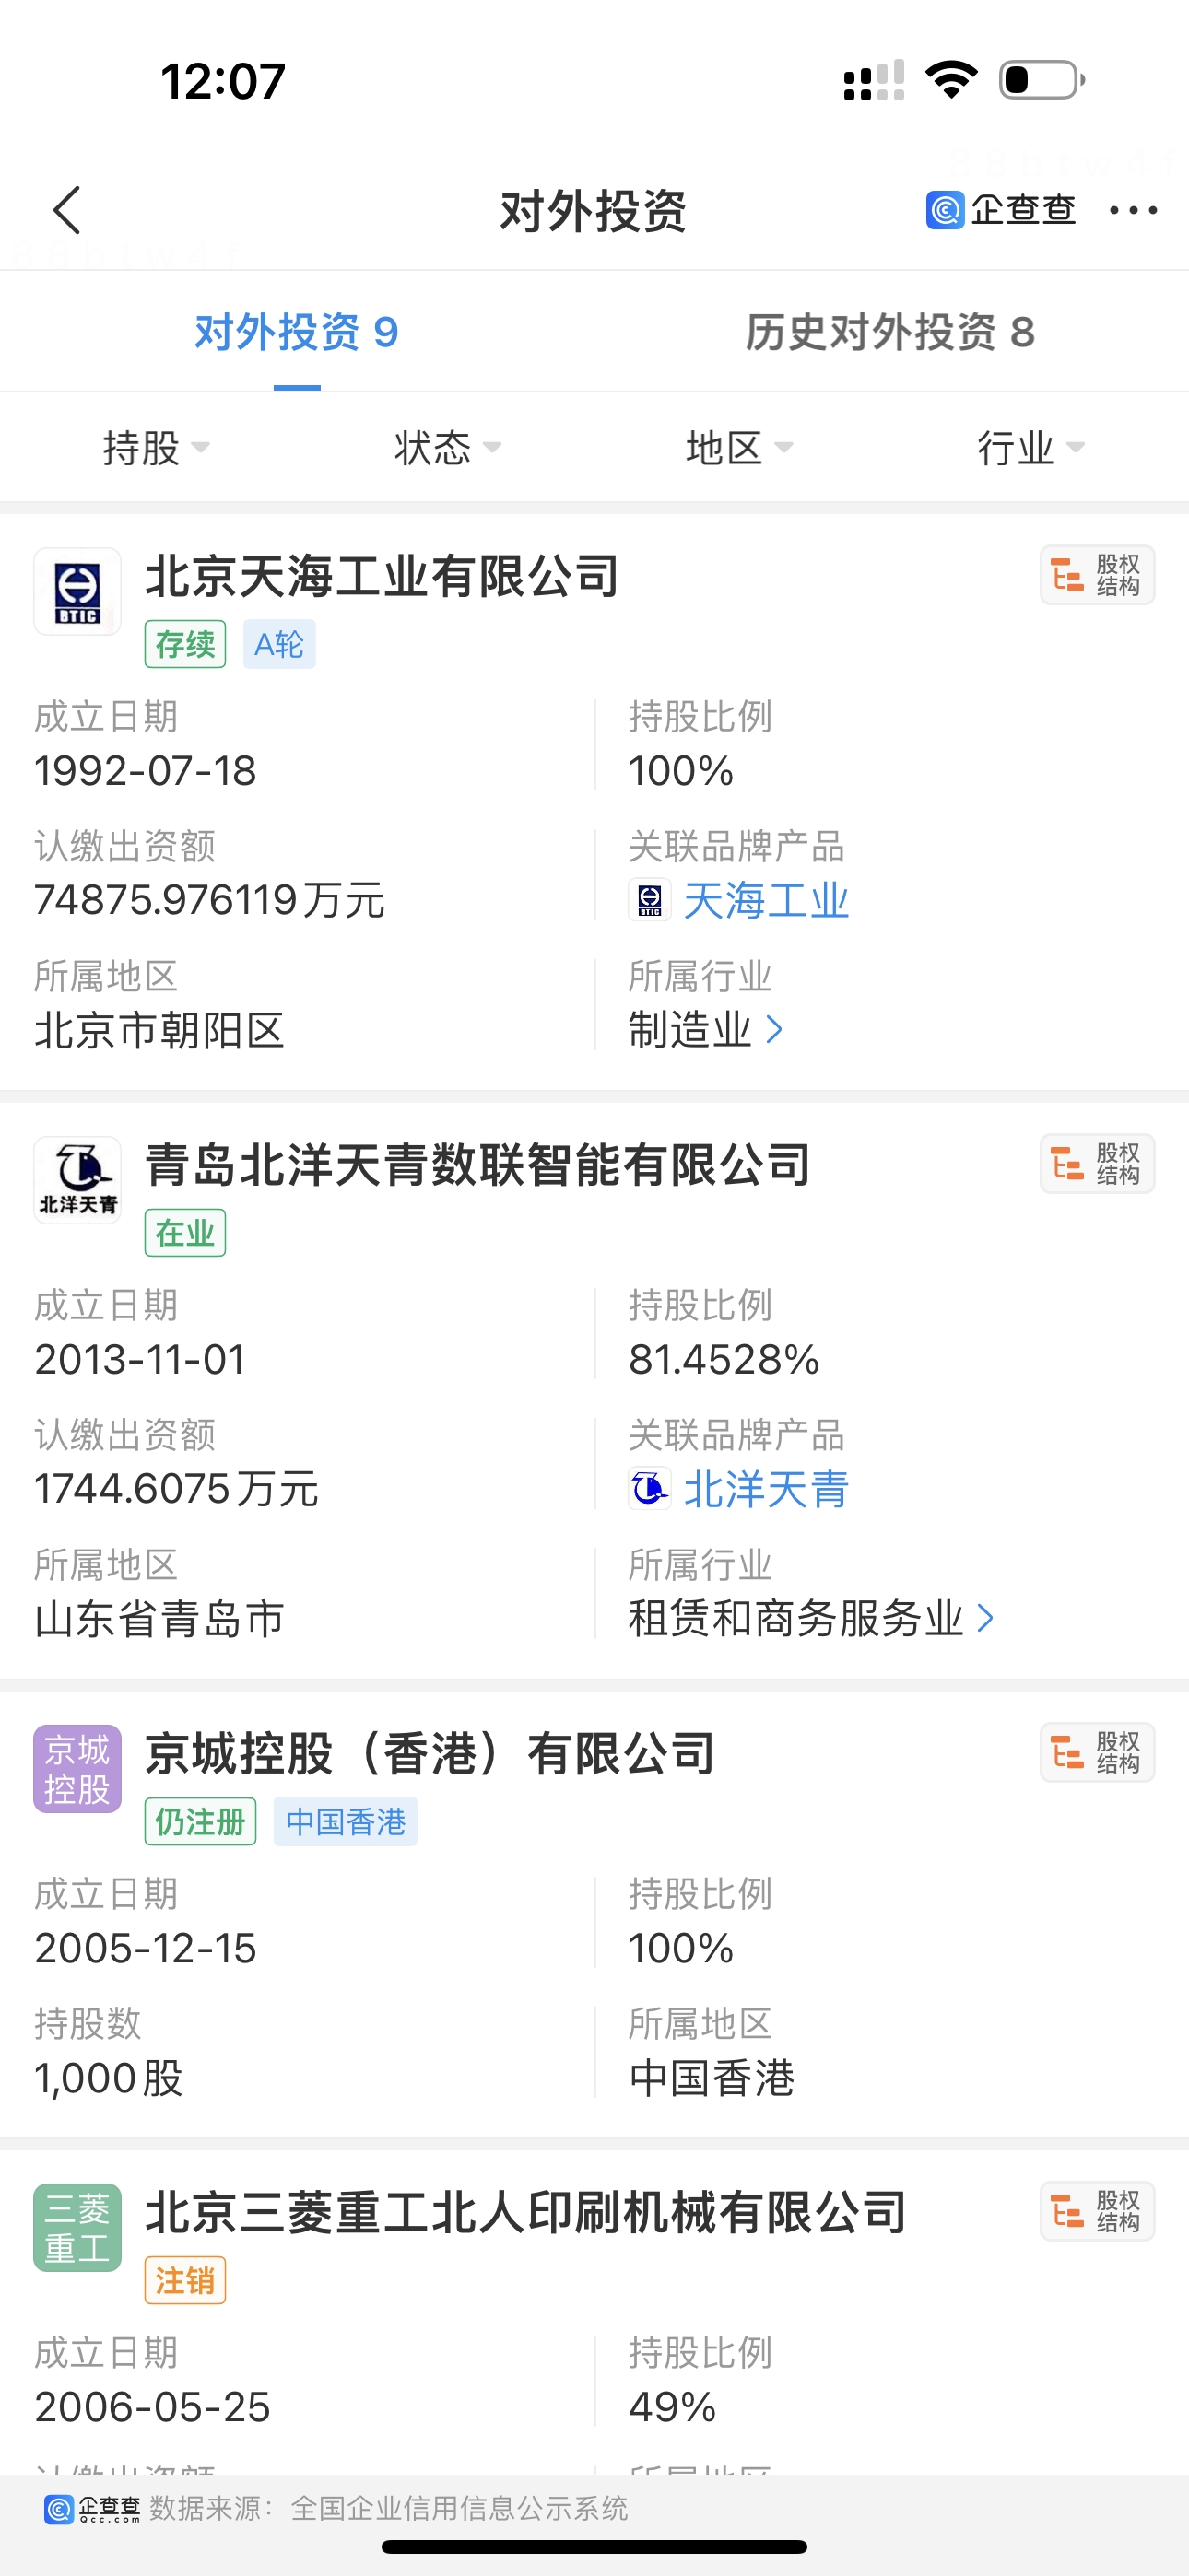The width and height of the screenshot is (1189, 2576).
Task: Open the 天海工业 brand link
Action: click(765, 901)
